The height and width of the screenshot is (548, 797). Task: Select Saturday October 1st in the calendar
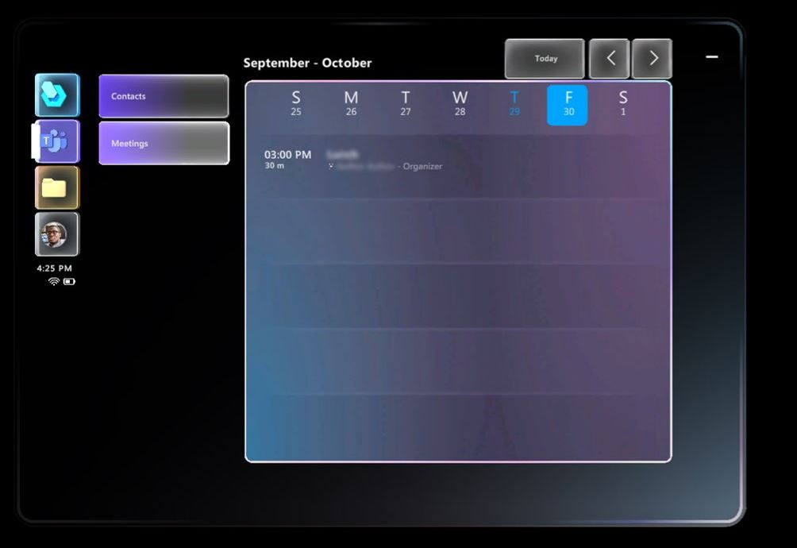click(x=622, y=103)
